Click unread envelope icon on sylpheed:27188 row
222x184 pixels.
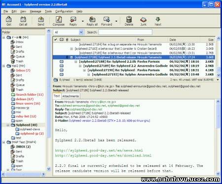pos(62,62)
